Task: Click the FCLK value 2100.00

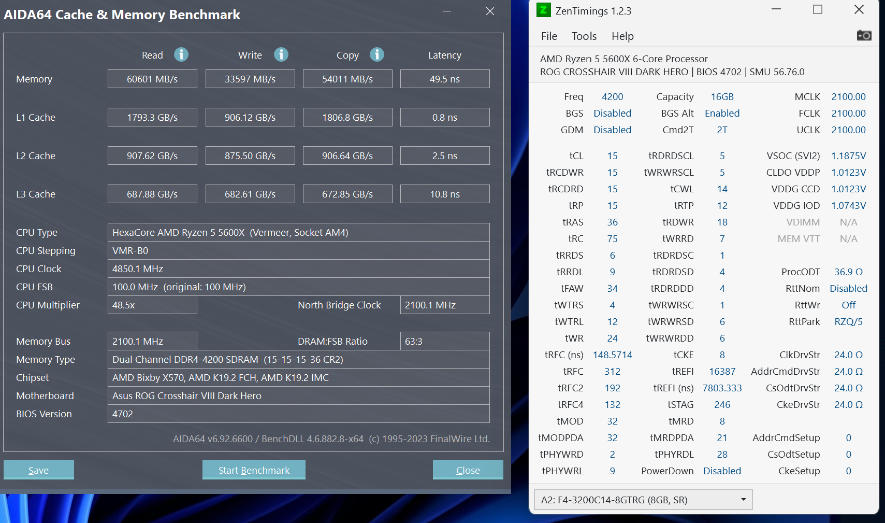Action: (x=848, y=114)
